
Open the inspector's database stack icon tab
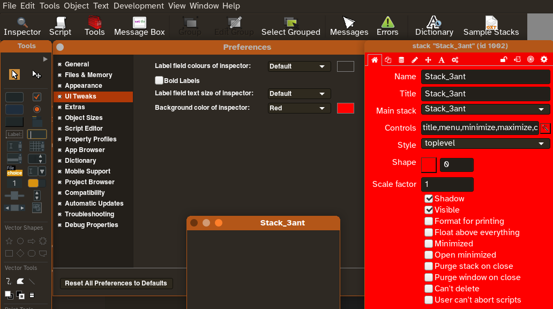pos(401,60)
